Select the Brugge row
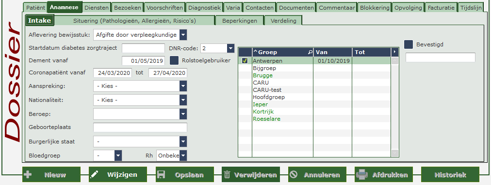This screenshot has width=491, height=185. [x=314, y=75]
